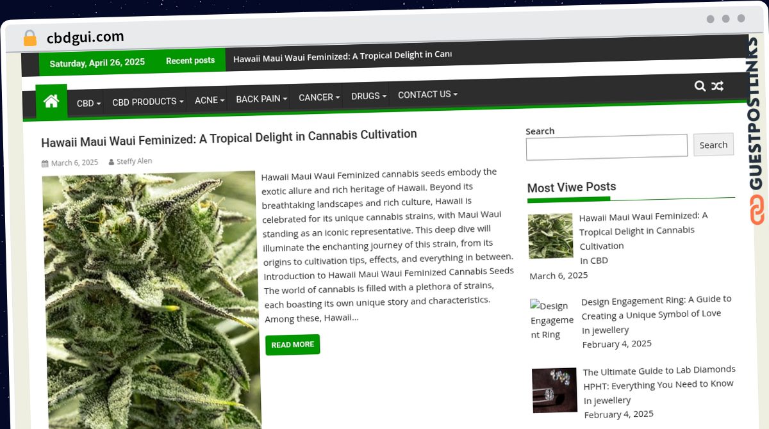Open the Design Engagement Ring post link
This screenshot has height=429, width=769.
coord(656,306)
